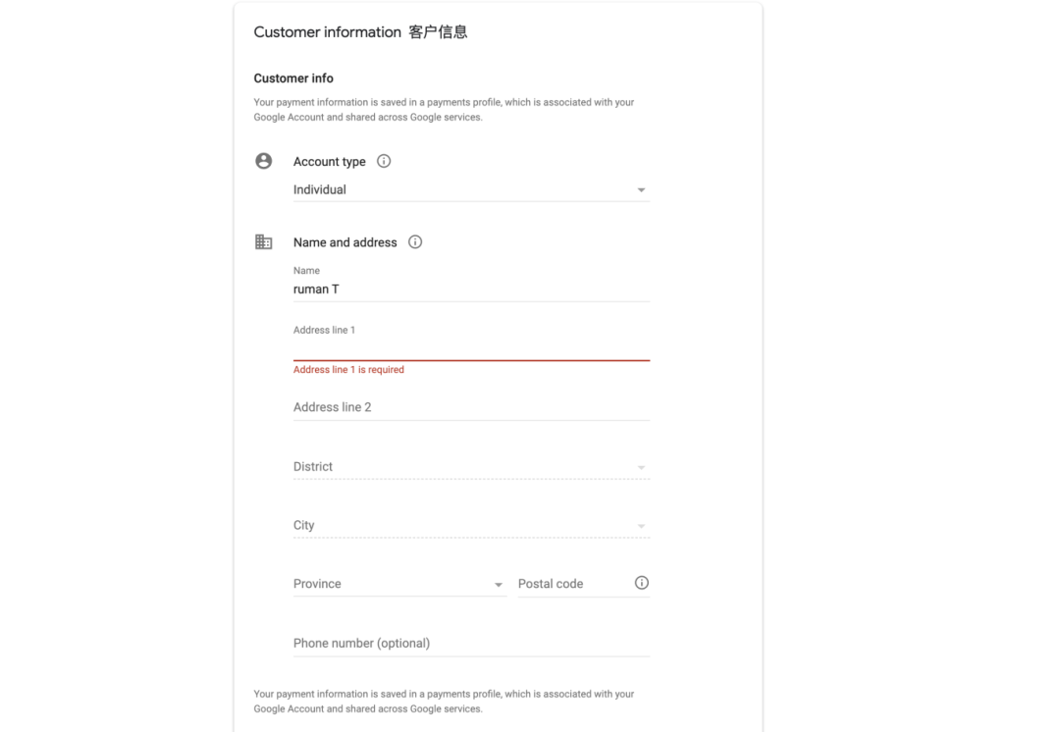Click the Address line 2 field
This screenshot has width=1060, height=732.
click(x=471, y=407)
